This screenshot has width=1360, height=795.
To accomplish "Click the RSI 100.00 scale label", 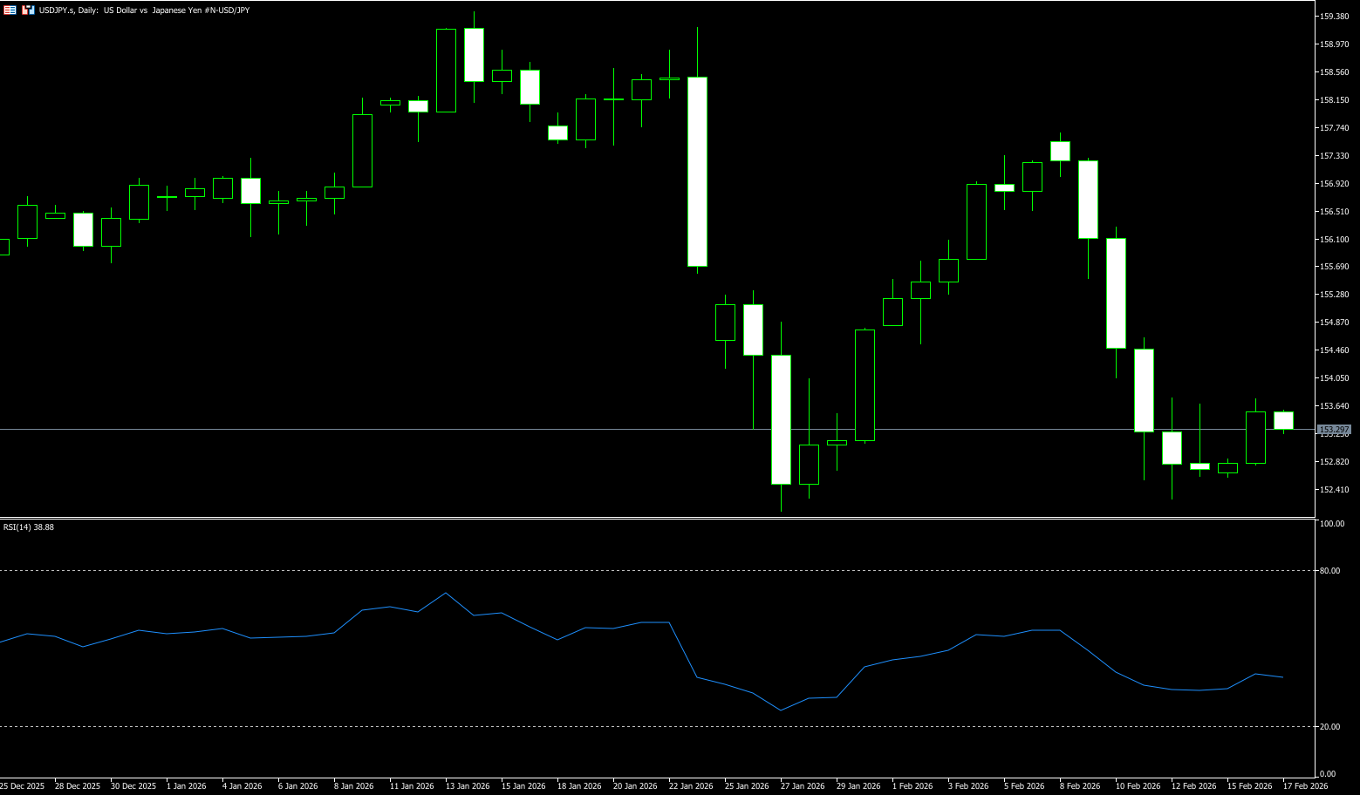I will coord(1332,524).
